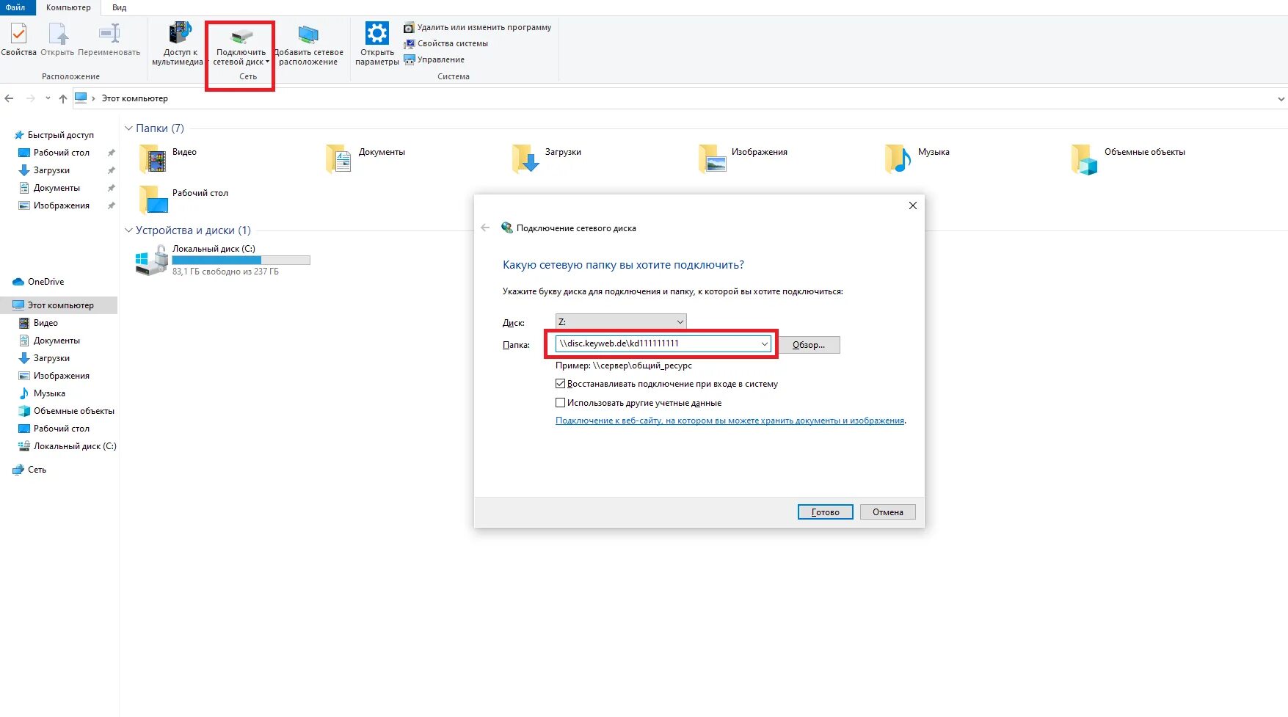The width and height of the screenshot is (1288, 717).
Task: Open the Документы folder icon
Action: click(339, 159)
